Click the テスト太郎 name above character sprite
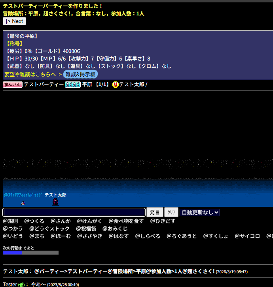 55,195
